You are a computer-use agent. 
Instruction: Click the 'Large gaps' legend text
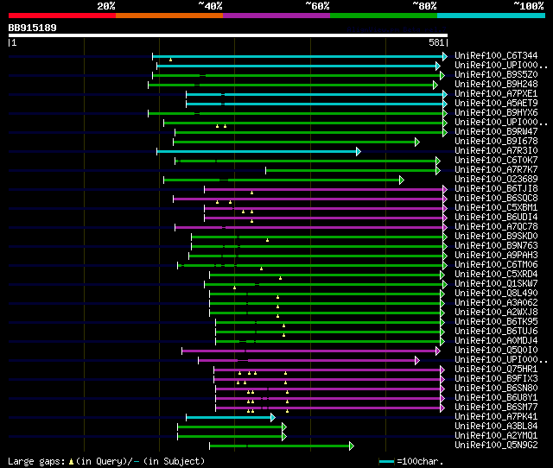pyautogui.click(x=36, y=461)
